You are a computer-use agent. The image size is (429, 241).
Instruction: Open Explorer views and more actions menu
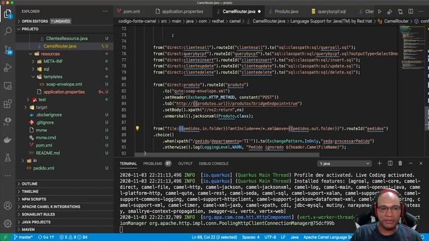105,11
